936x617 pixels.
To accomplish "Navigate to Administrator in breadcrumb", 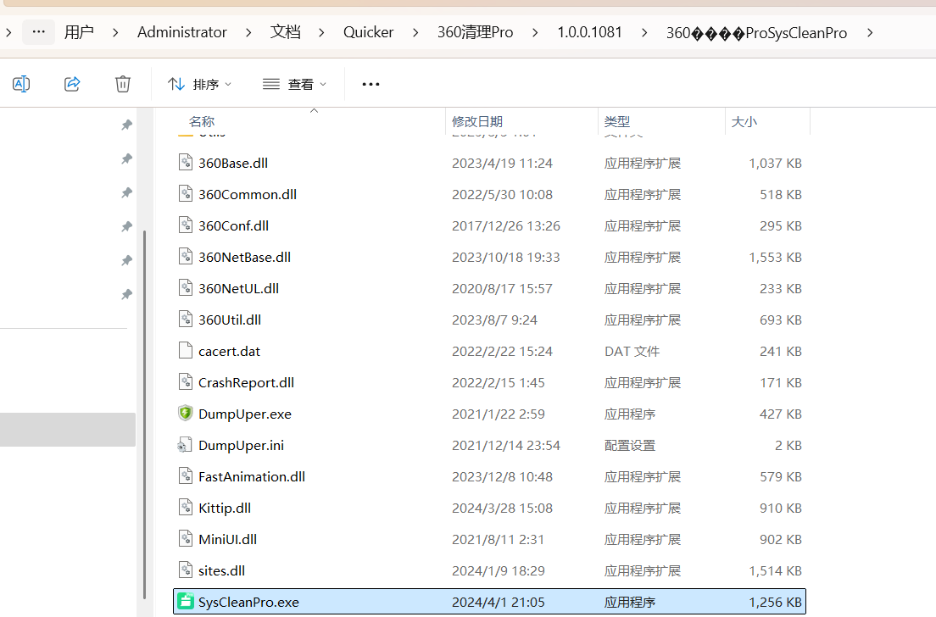I will [182, 32].
